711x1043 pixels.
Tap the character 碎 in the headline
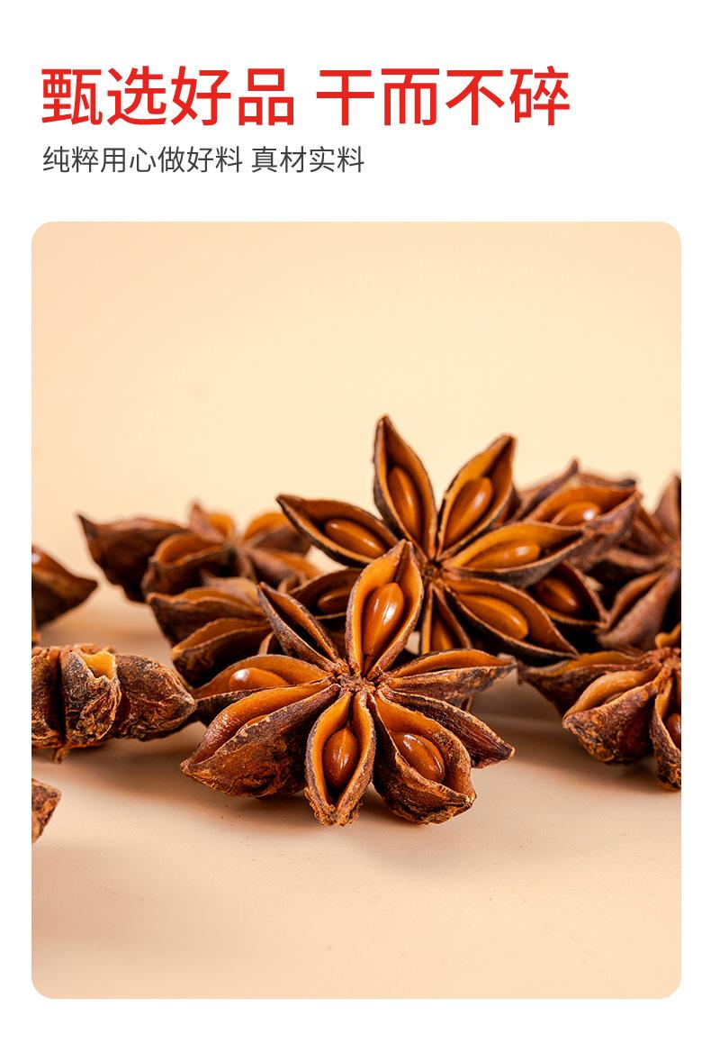click(x=540, y=97)
